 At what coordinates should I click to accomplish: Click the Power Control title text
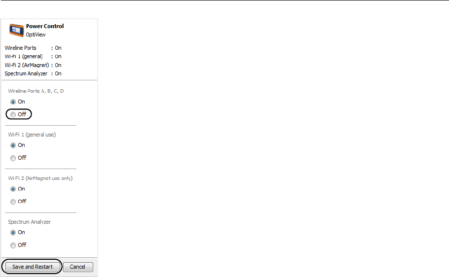point(45,26)
